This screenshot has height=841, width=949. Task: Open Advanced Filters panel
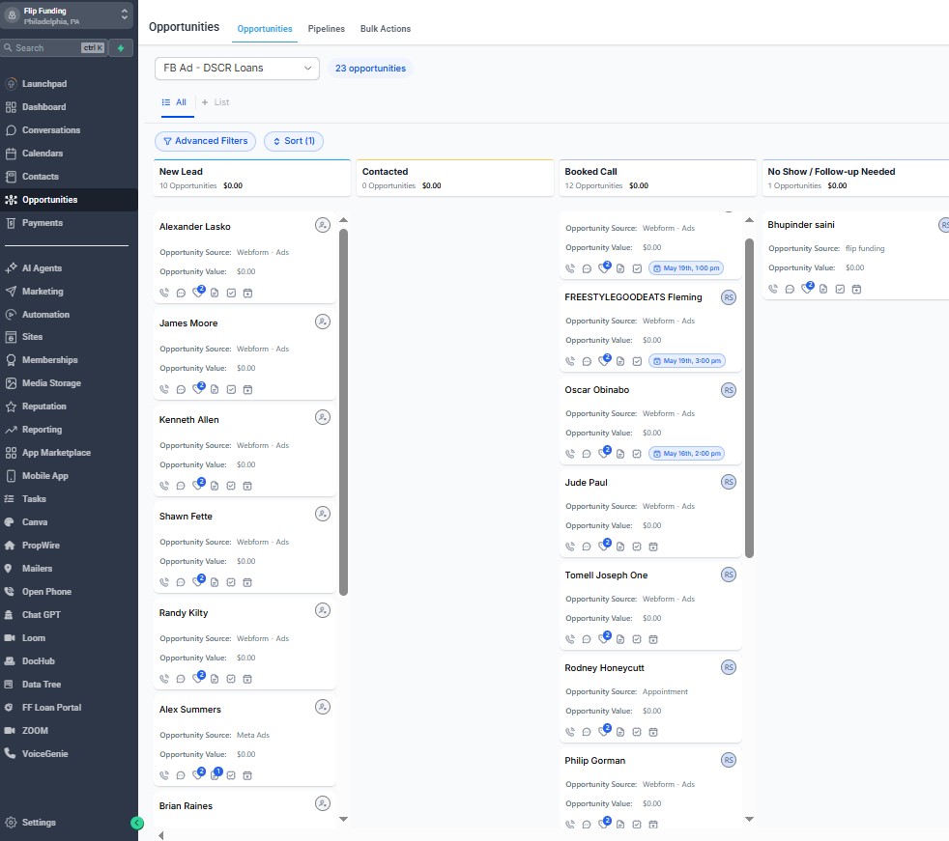click(205, 141)
